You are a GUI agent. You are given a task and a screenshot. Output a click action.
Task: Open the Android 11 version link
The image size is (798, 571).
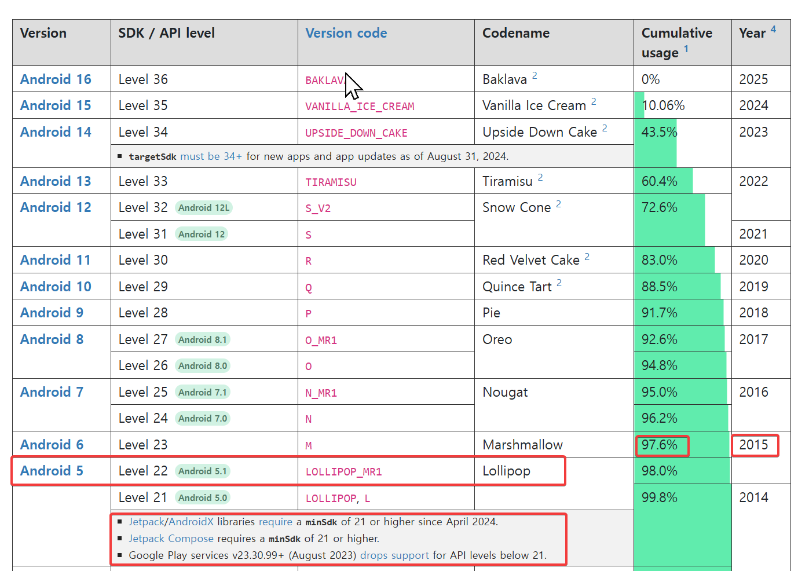(56, 260)
